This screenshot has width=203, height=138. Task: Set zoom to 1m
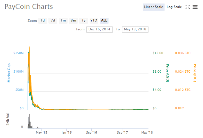click(63, 21)
